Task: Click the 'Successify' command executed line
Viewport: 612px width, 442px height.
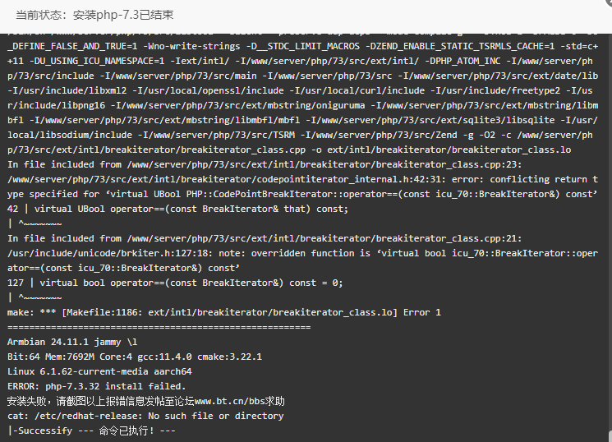Action: pos(91,431)
